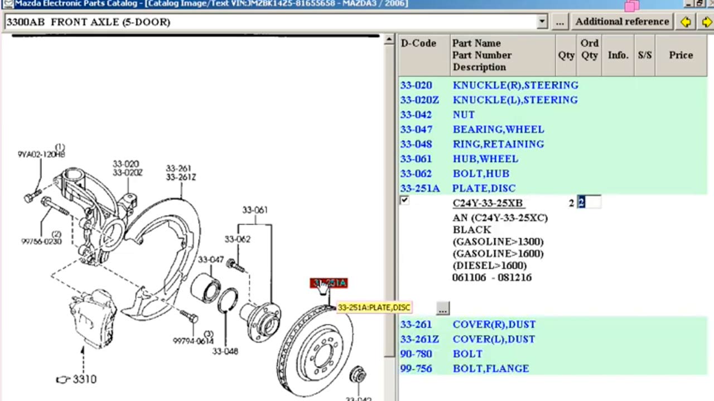Select the BOLT,FLANGE row in parts list

click(553, 369)
